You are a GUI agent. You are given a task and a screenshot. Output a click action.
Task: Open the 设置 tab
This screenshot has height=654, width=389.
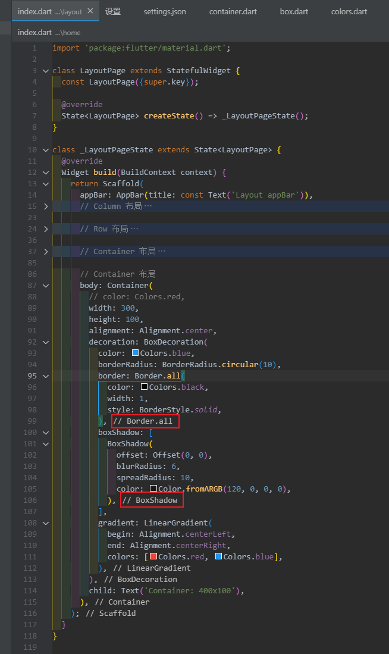(113, 11)
